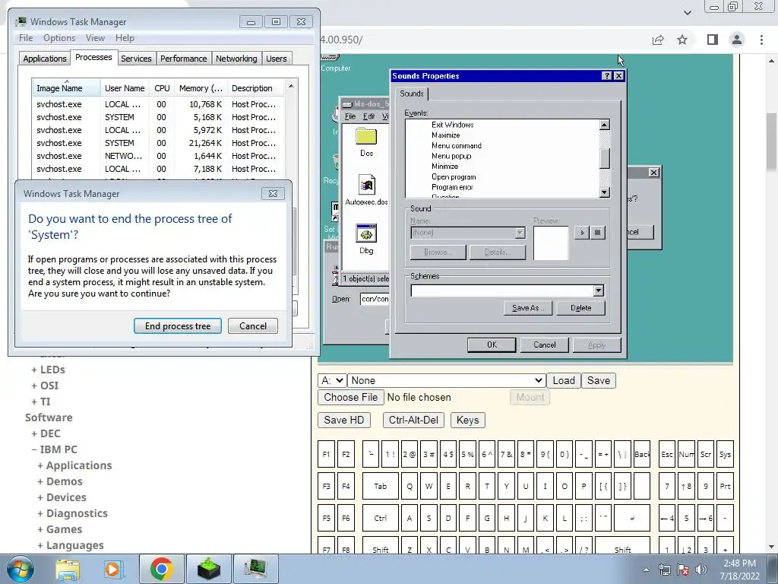Toggle the on-screen Ctrl key
778x584 pixels.
click(380, 518)
